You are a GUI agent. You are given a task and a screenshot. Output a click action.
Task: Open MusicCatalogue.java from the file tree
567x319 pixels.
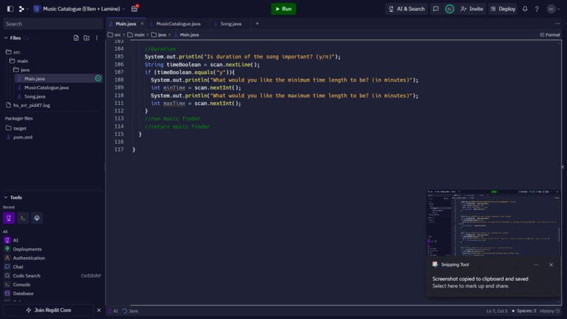click(46, 87)
